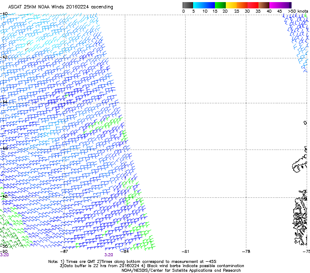Select the -44 latitude axis label
The width and height of the screenshot is (310, 273).
tap(4, 102)
